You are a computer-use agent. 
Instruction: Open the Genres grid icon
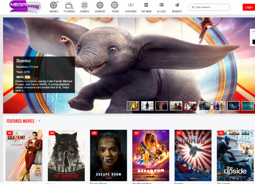pos(84,5)
